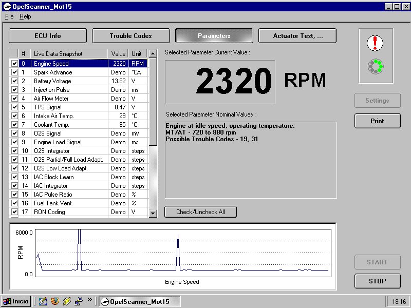
Task: Click the Print button
Action: coord(378,121)
